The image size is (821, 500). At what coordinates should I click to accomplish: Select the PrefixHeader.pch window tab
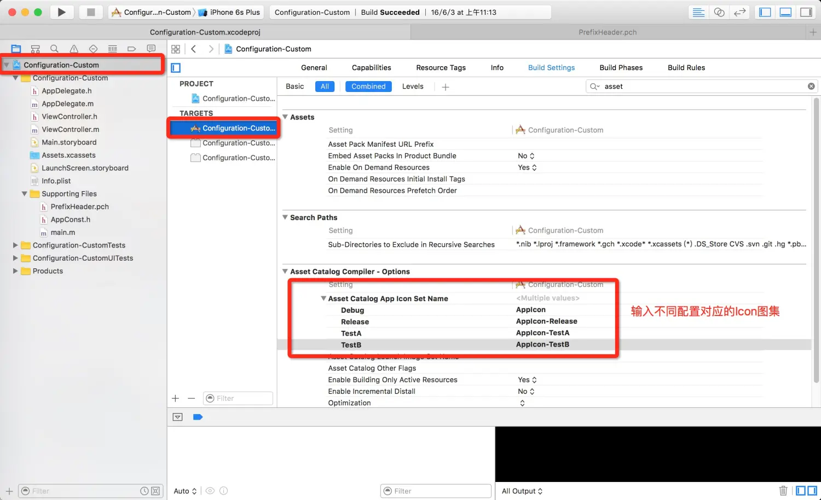click(608, 32)
